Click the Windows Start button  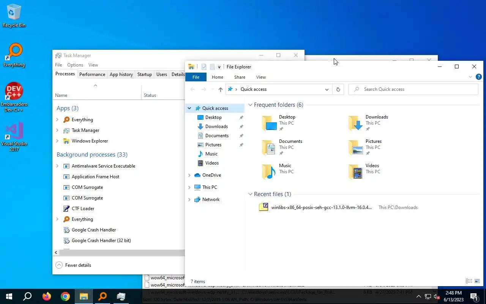[x=9, y=296]
